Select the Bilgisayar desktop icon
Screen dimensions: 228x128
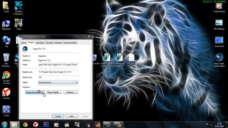click(x=6, y=25)
